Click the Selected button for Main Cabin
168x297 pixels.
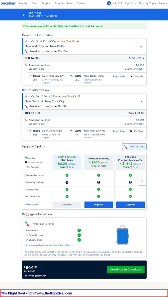[67, 204]
